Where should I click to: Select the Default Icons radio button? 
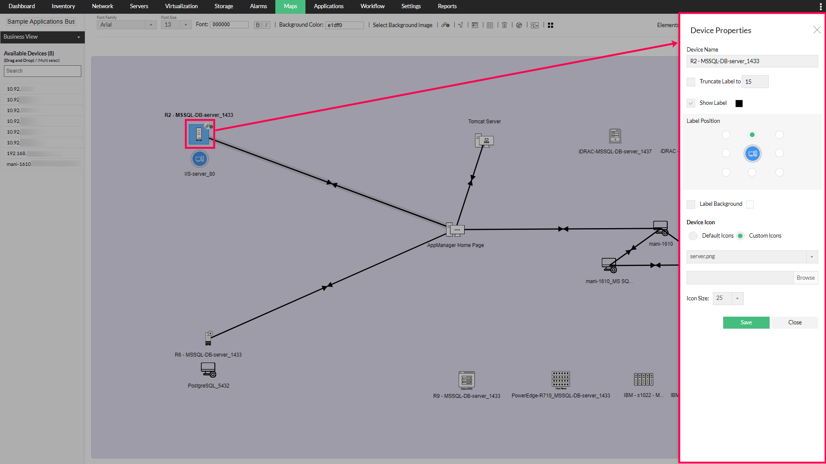[x=693, y=236]
